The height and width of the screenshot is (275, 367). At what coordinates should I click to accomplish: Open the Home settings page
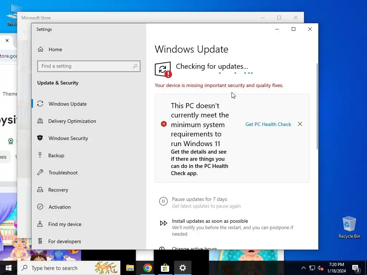point(89,49)
